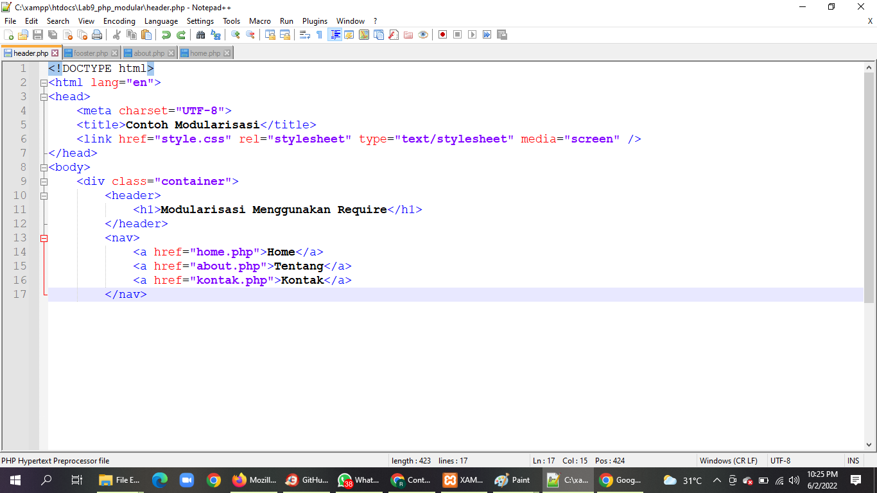This screenshot has height=493, width=877.
Task: Click the Save Recorded Macro icon
Action: (502, 35)
